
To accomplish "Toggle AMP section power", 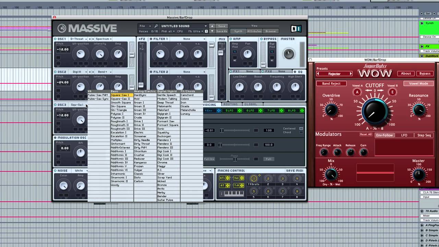I will coord(231,39).
